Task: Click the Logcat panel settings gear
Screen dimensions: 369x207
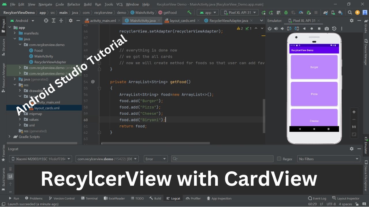Action: 351,149
